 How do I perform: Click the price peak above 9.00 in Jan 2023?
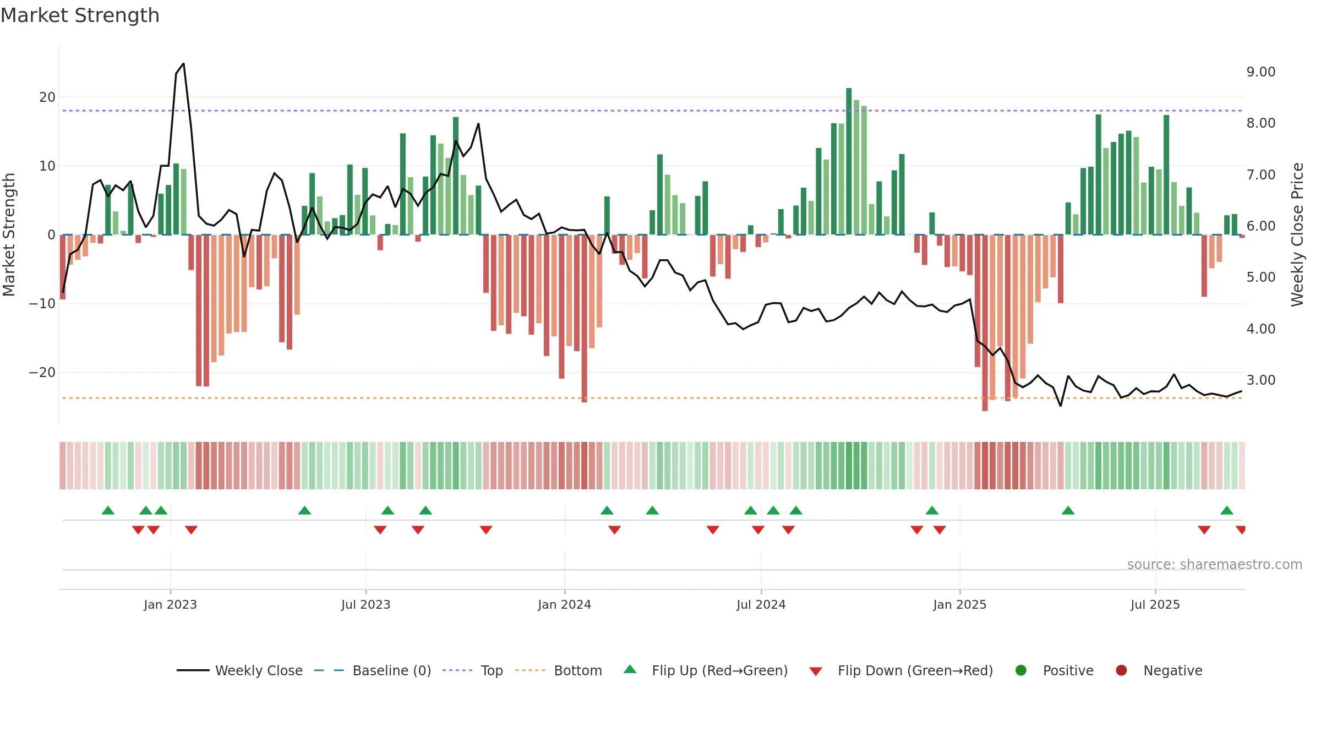[183, 64]
